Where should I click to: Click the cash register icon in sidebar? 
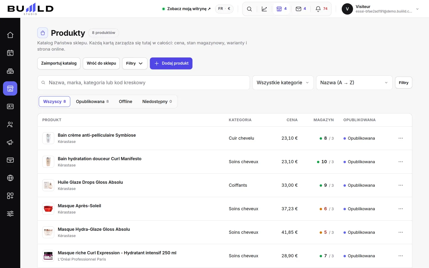tap(10, 71)
